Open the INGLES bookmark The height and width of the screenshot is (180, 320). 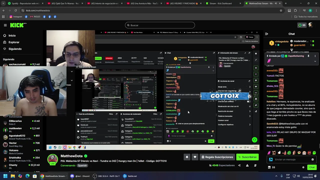35,17
